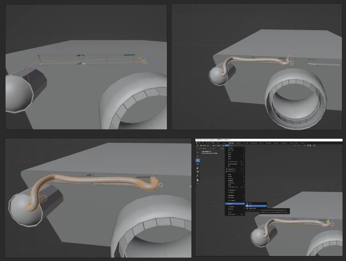Click the highlighted Object menu in the header
The image size is (346, 261).
pos(227,146)
